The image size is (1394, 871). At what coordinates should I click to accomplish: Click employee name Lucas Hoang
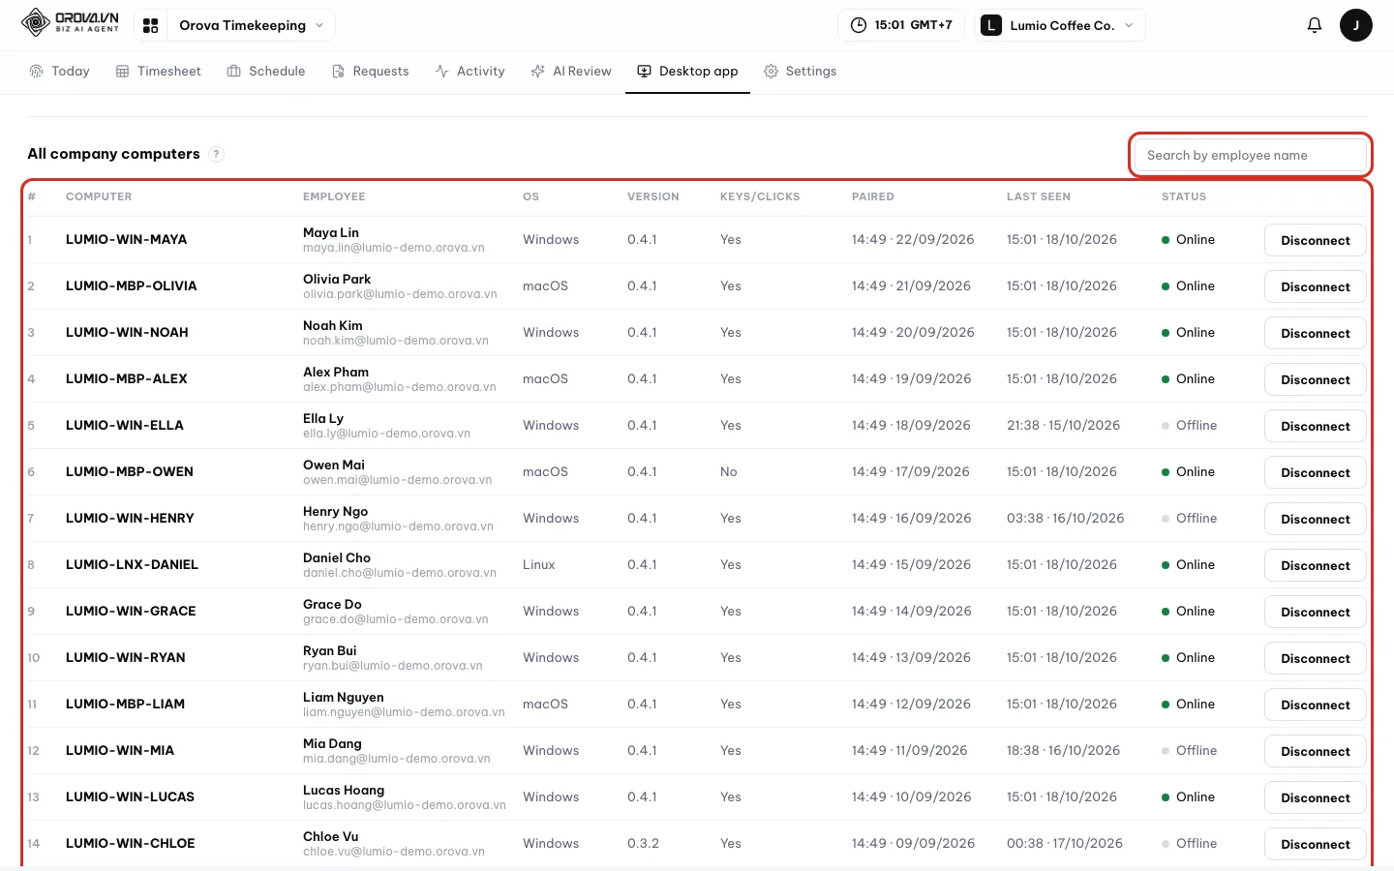[x=343, y=790]
